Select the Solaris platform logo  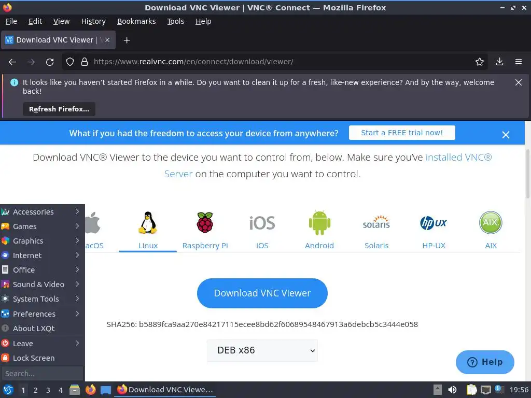[x=376, y=222]
